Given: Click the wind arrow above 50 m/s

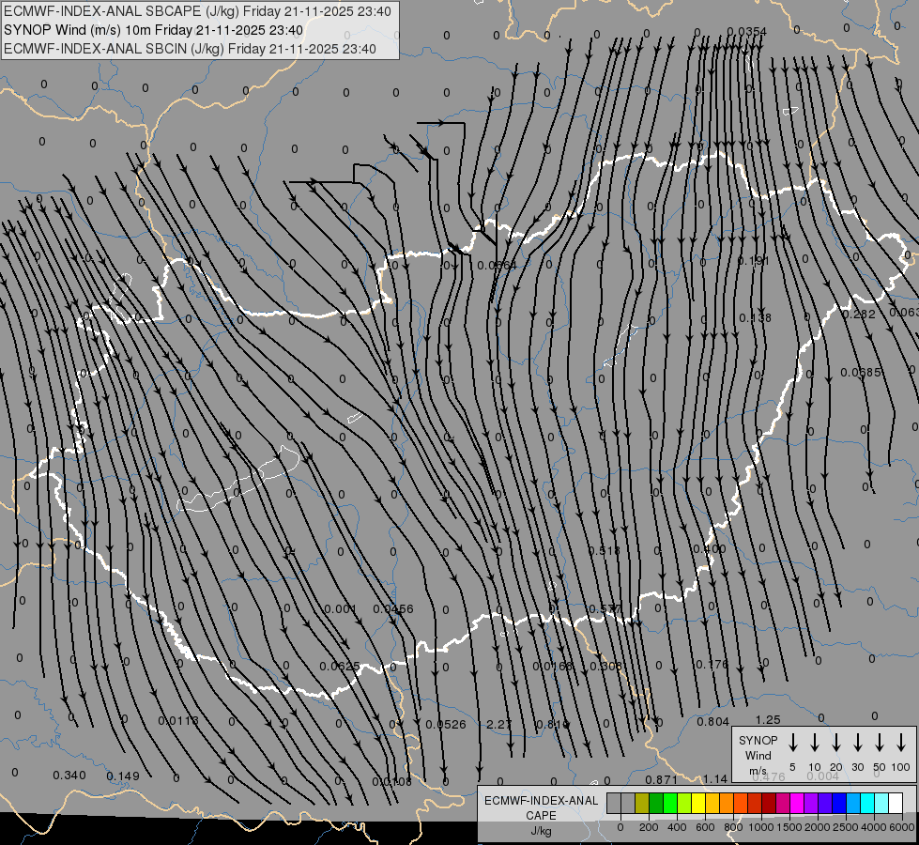Looking at the screenshot, I should tap(880, 743).
